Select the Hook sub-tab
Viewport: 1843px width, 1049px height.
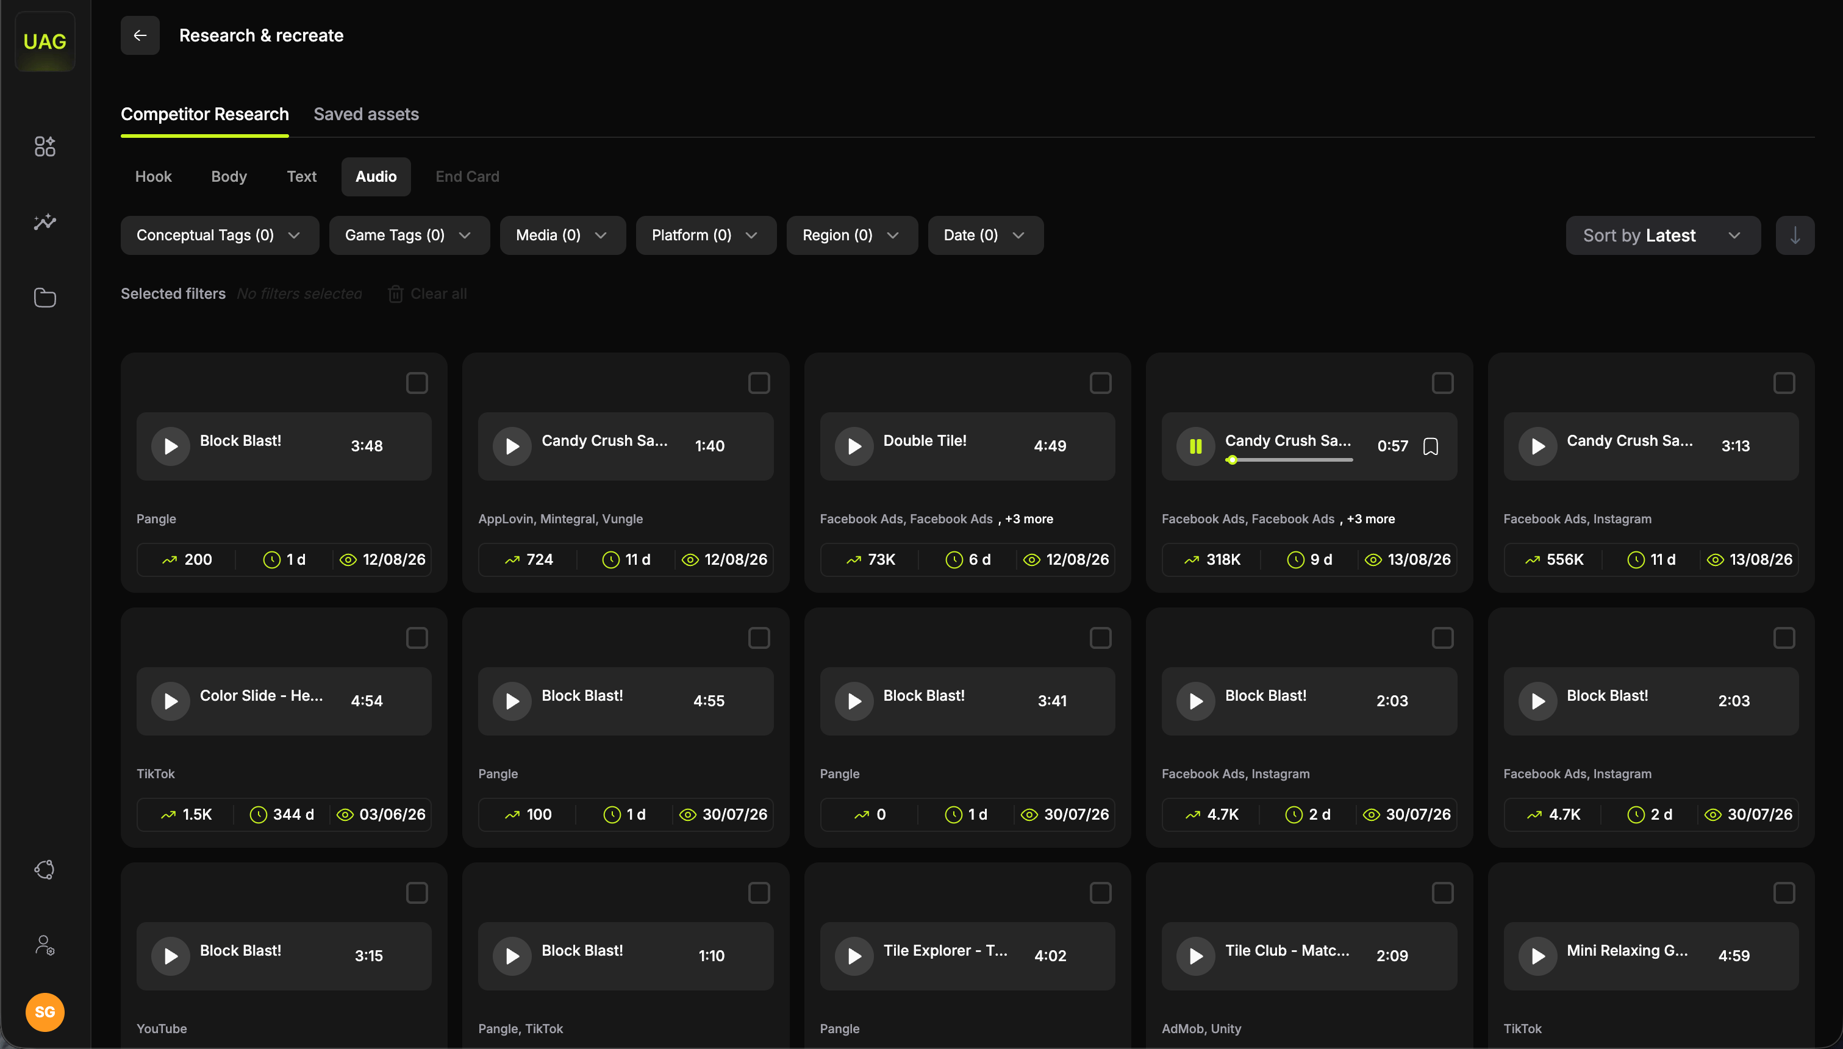coord(154,176)
